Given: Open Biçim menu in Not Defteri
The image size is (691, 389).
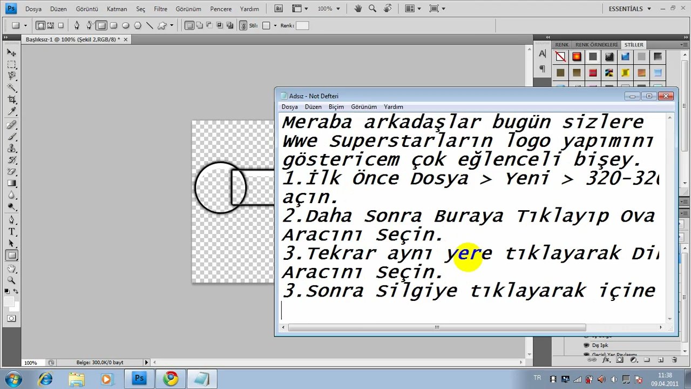Looking at the screenshot, I should coord(336,107).
